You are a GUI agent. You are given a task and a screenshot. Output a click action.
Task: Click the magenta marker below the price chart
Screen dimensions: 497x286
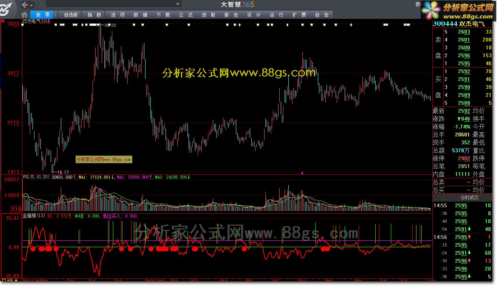[302, 173]
